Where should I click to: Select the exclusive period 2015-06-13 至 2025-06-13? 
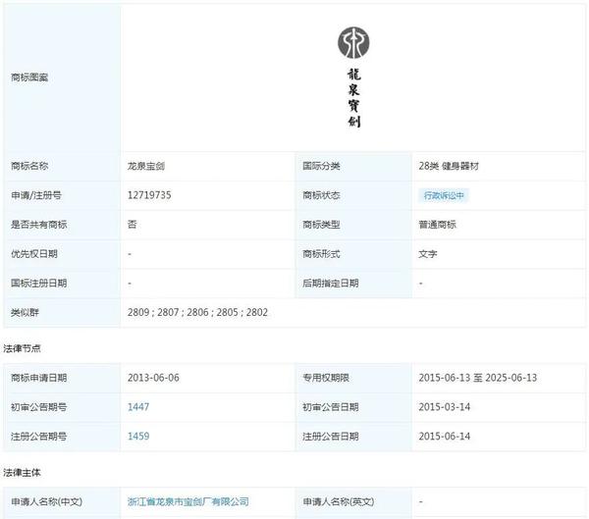[478, 378]
